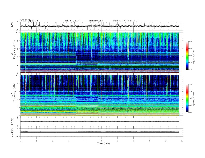
Task: Click the "10" kHz tick of ch.1 spectrogram
Action: point(17,33)
